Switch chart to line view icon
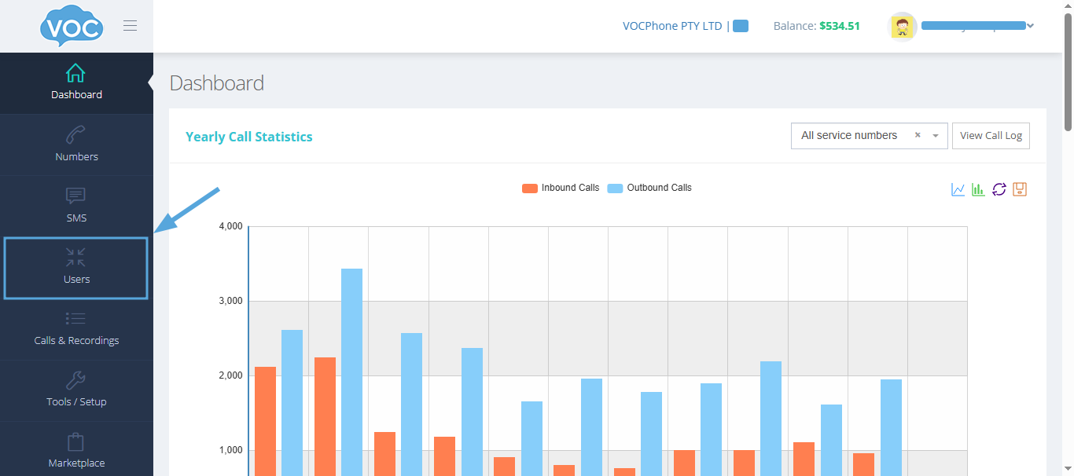 [x=958, y=189]
